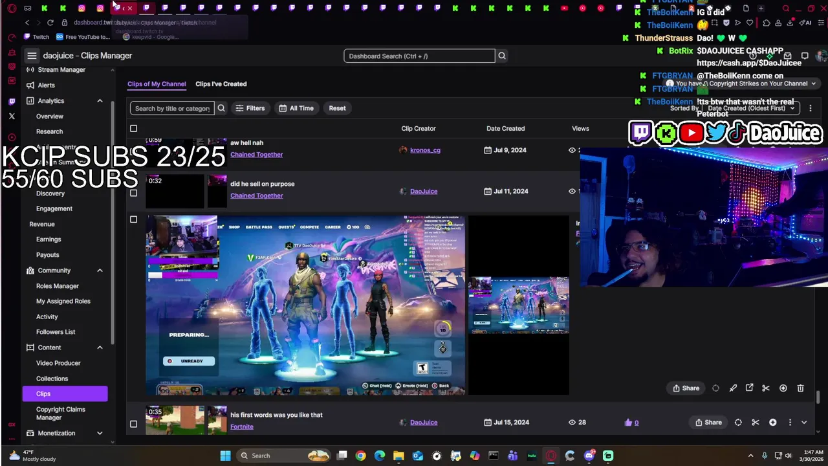Open clip in new window icon
Image resolution: width=828 pixels, height=466 pixels.
coord(749,388)
